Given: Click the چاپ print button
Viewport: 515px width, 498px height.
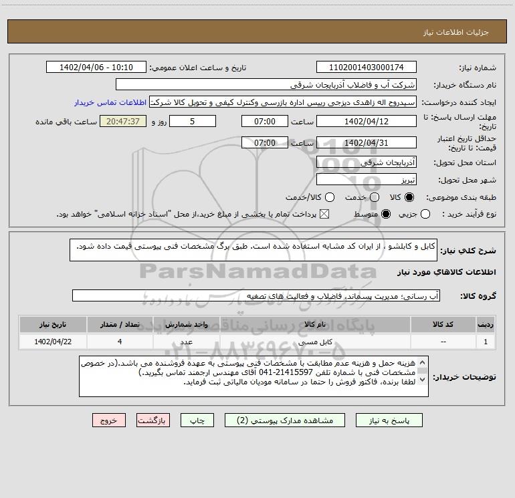Looking at the screenshot, I should tap(197, 420).
